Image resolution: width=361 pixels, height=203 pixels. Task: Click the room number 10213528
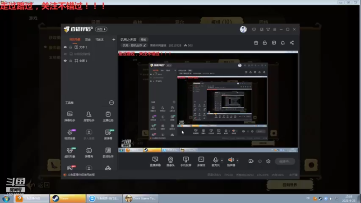click(175, 46)
